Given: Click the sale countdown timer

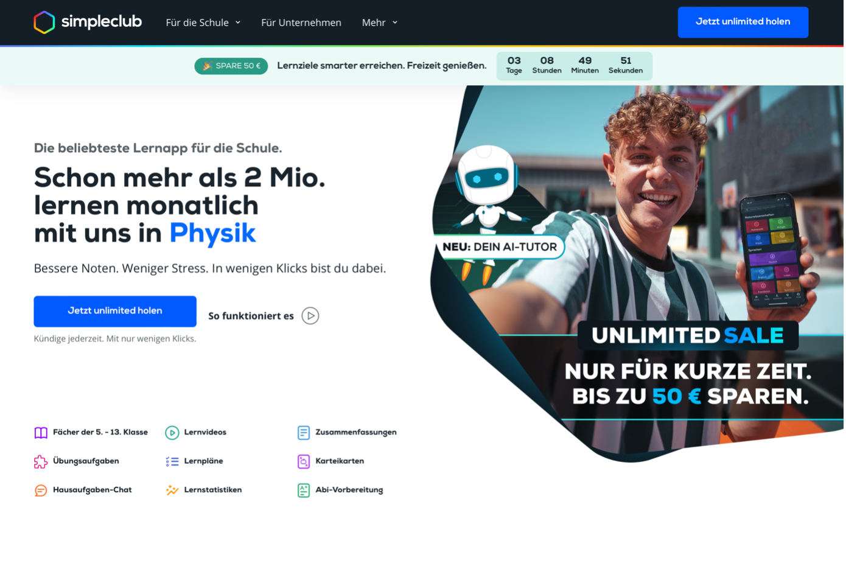Looking at the screenshot, I should tap(576, 66).
